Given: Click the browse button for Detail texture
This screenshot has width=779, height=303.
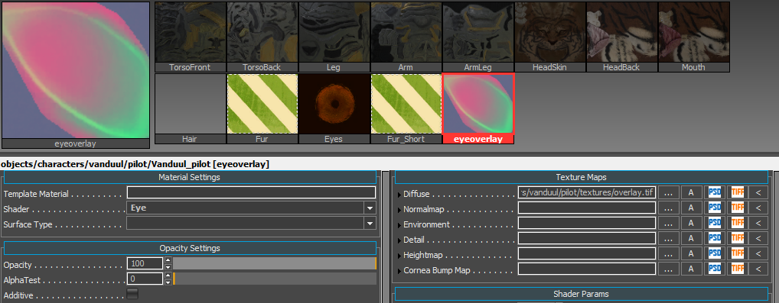Looking at the screenshot, I should (x=668, y=239).
